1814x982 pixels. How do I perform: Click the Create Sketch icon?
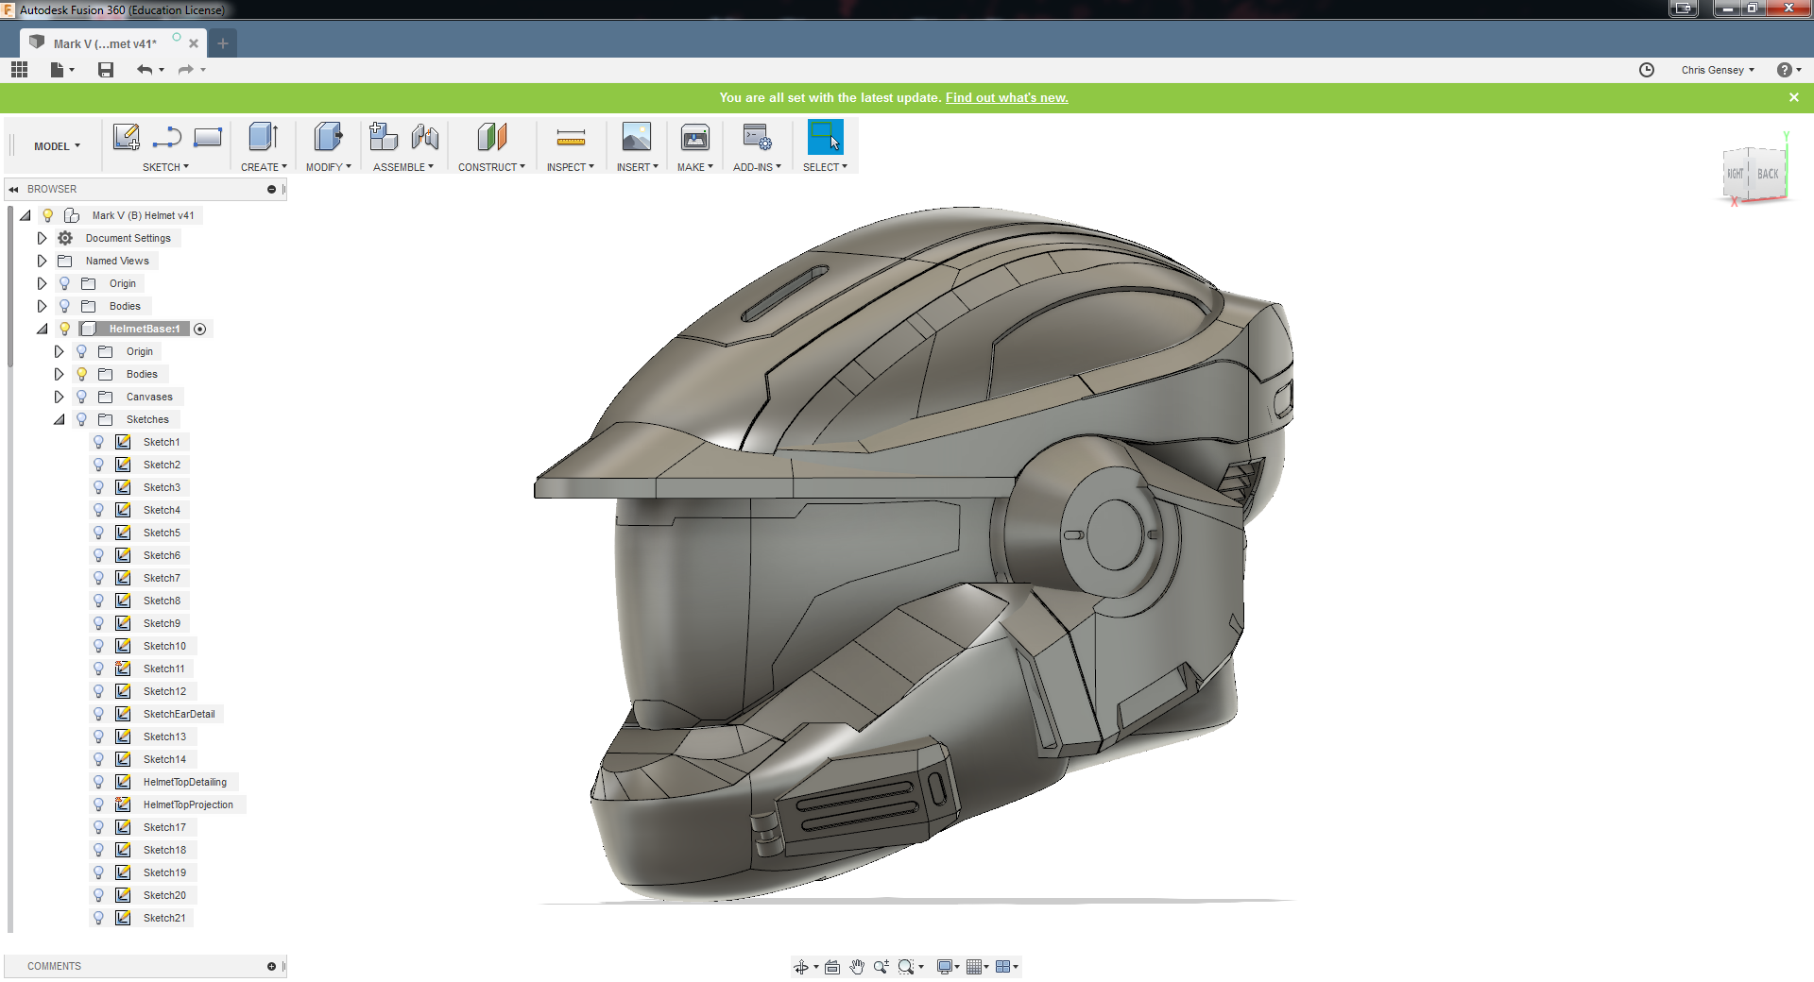pos(126,138)
